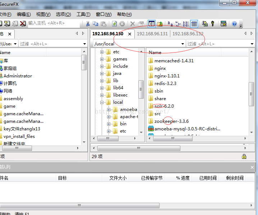This screenshot has height=215, width=258.
Task: Select amoeba-mysql-3.0.5-RC archive file
Action: click(x=187, y=129)
